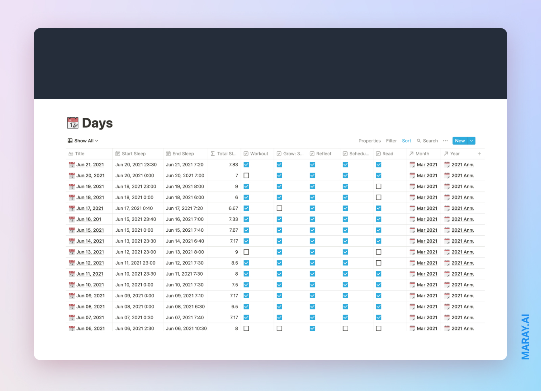Click the Year column relation arrow icon
The image size is (541, 391).
(x=446, y=154)
